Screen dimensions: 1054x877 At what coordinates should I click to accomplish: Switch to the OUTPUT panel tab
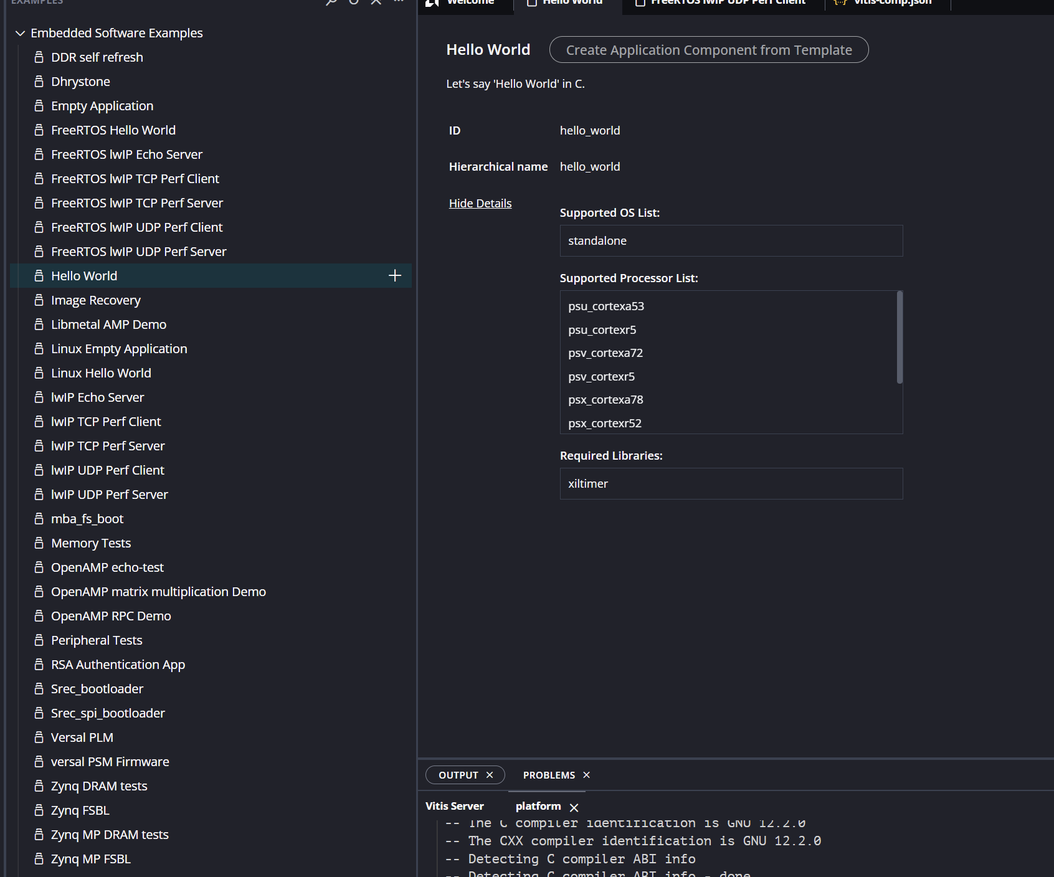(458, 775)
